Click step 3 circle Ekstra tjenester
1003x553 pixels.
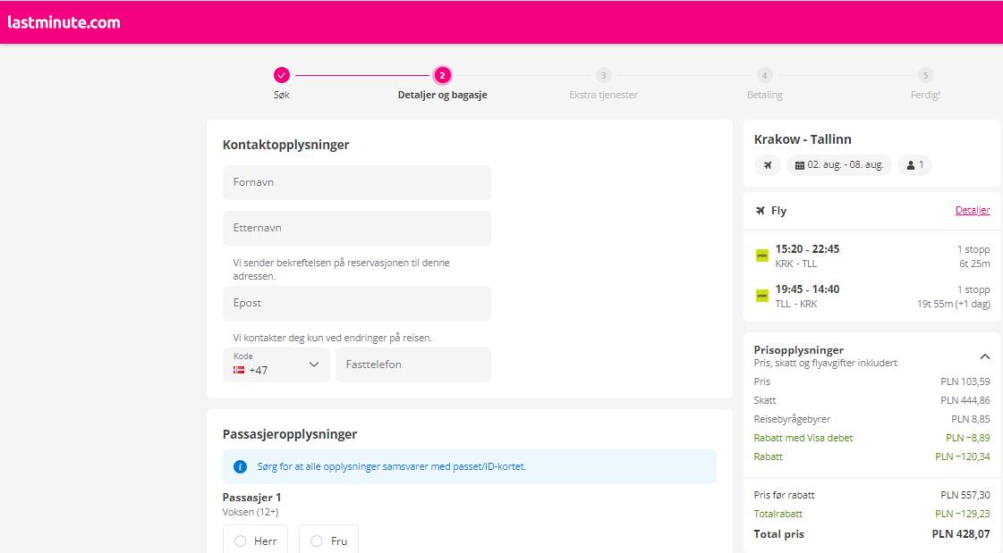point(603,75)
